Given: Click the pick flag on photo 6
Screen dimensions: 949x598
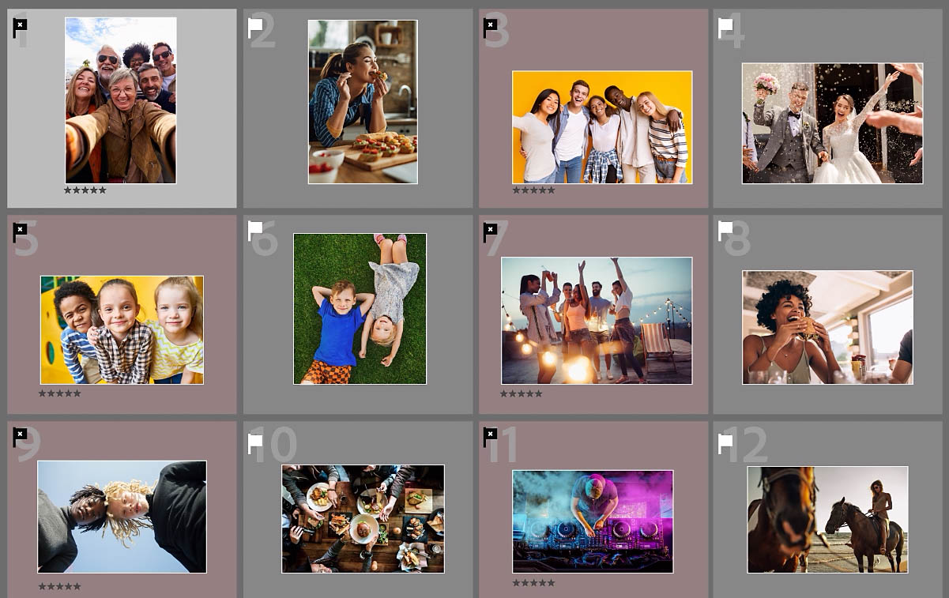Looking at the screenshot, I should pyautogui.click(x=255, y=231).
